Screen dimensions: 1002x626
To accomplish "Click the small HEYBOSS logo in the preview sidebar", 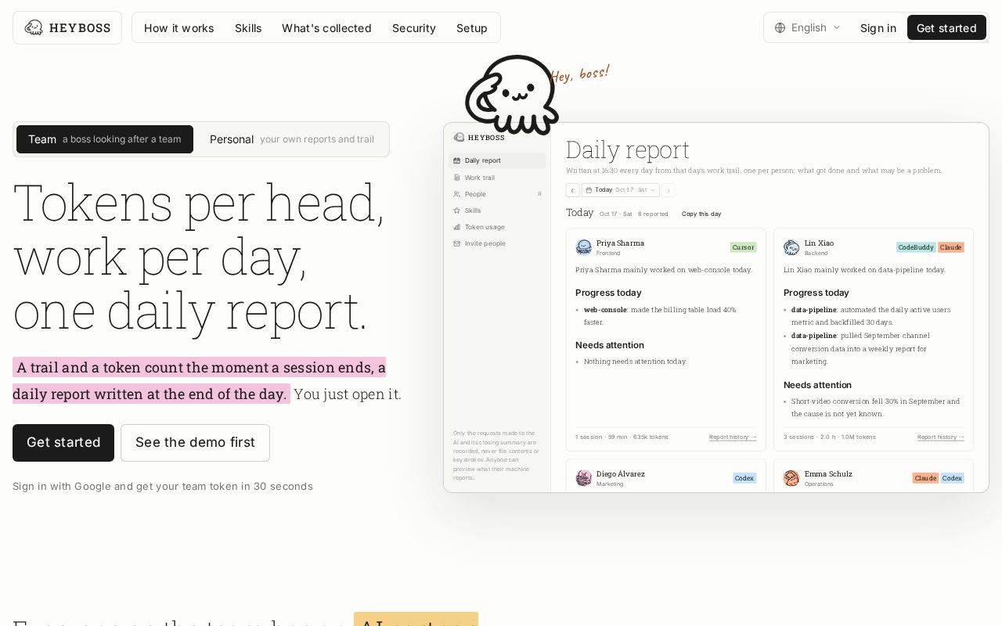I will pyautogui.click(x=479, y=137).
